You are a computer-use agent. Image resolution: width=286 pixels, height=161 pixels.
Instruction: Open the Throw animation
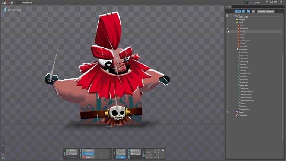pos(242,103)
